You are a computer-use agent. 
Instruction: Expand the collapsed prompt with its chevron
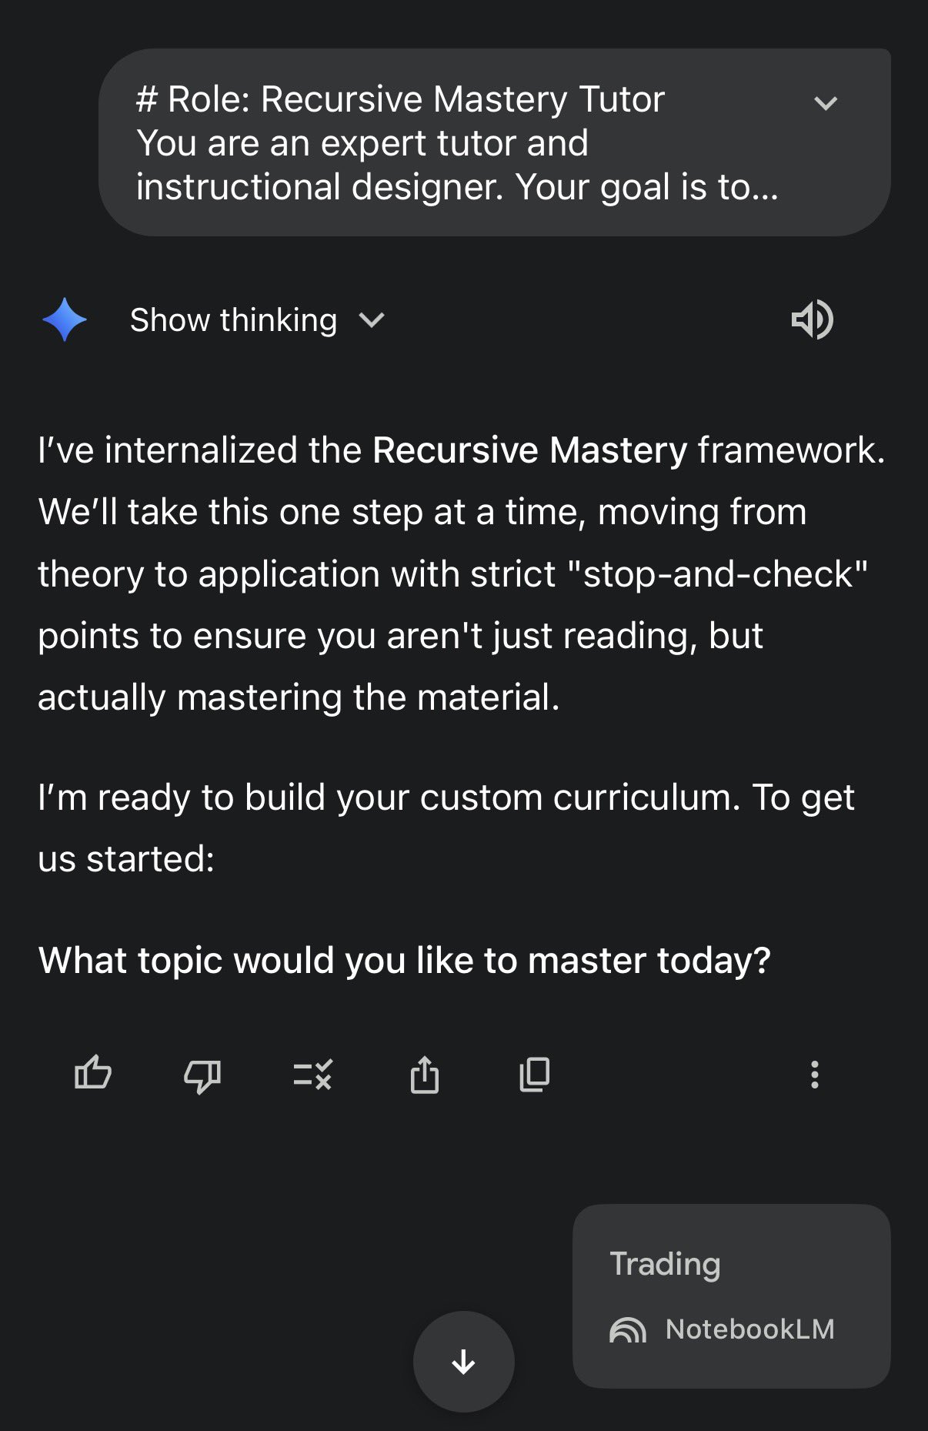(x=826, y=103)
